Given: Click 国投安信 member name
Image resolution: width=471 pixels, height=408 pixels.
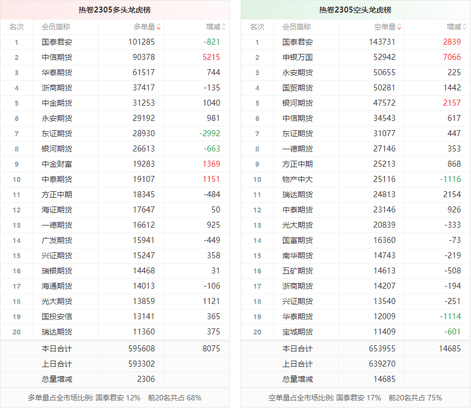Looking at the screenshot, I should tap(56, 316).
